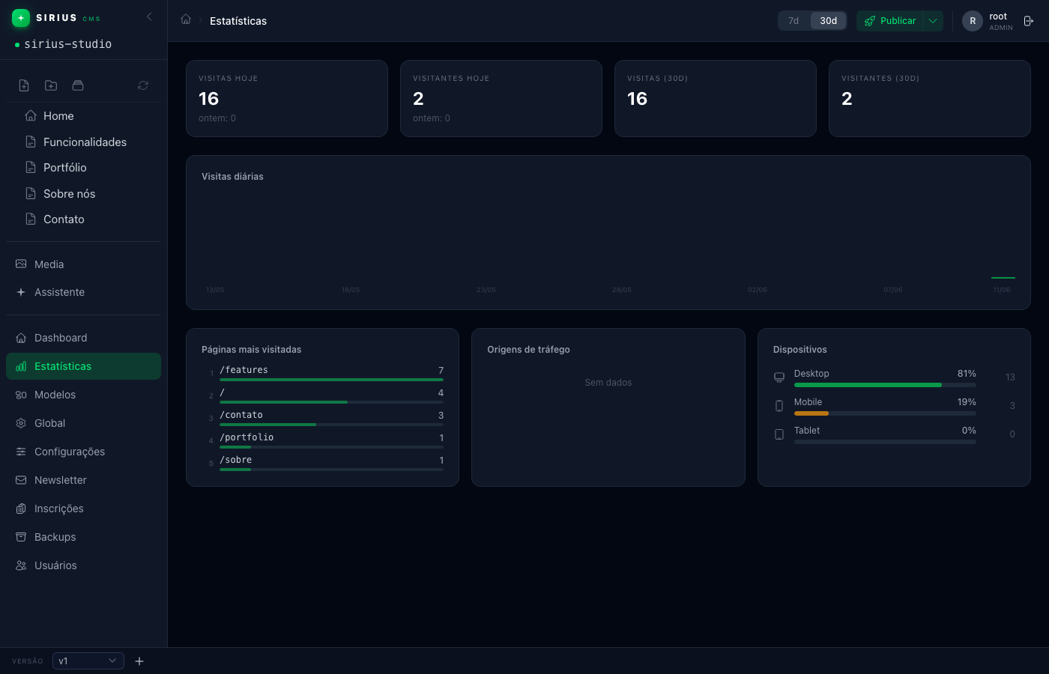Click the Configurações sliders icon
This screenshot has height=674, width=1049.
(x=21, y=452)
